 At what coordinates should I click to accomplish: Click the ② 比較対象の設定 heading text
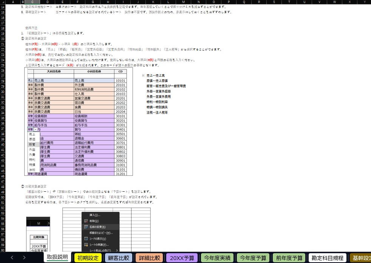(x=34, y=186)
